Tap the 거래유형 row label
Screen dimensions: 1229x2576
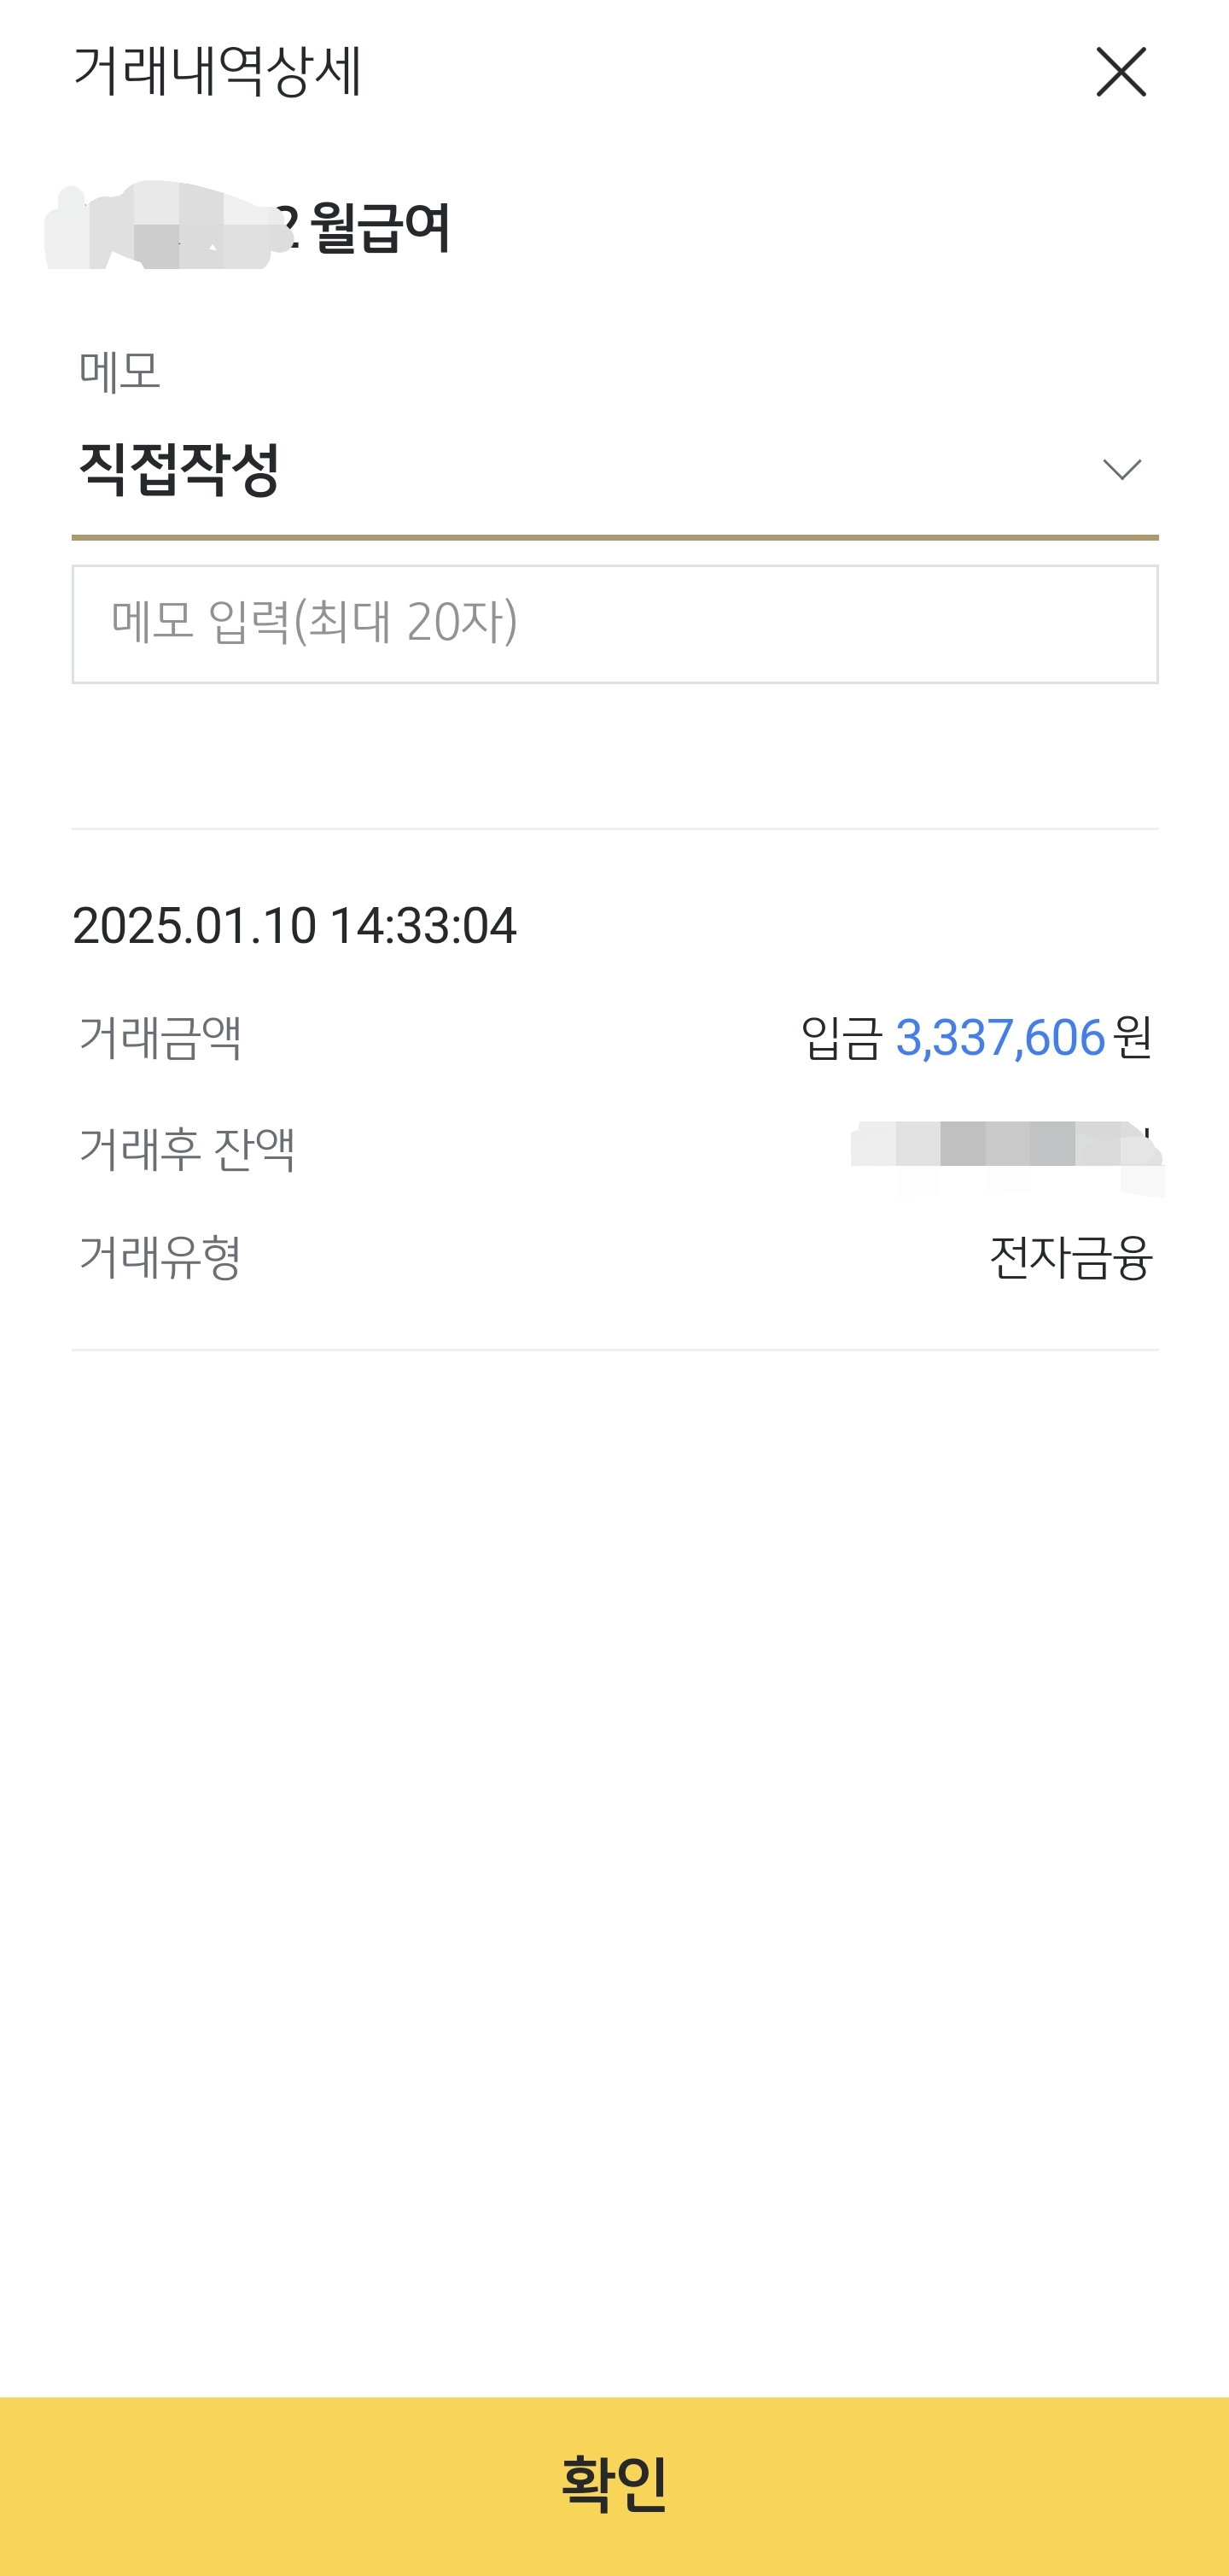point(160,1257)
